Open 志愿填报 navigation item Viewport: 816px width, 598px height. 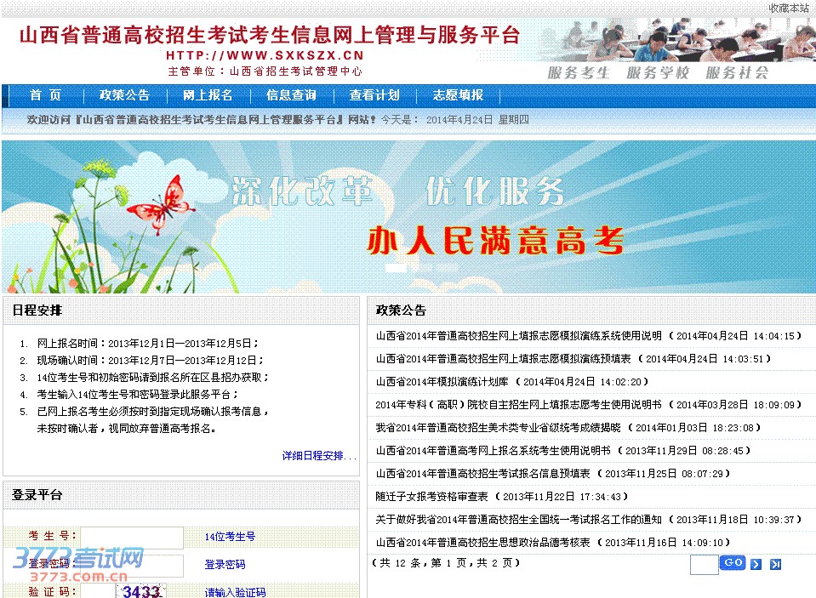point(458,95)
